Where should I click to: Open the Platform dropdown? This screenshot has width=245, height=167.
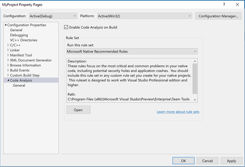tap(145, 16)
